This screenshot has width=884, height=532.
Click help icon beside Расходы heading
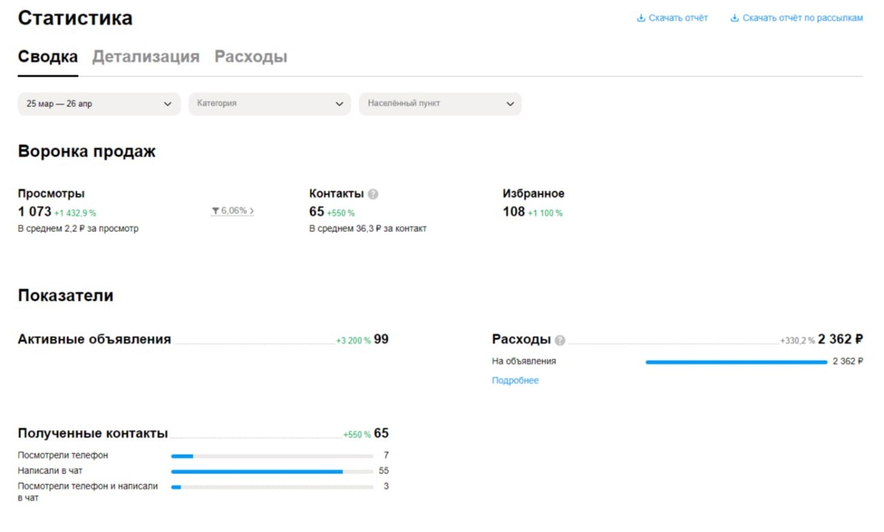click(560, 340)
